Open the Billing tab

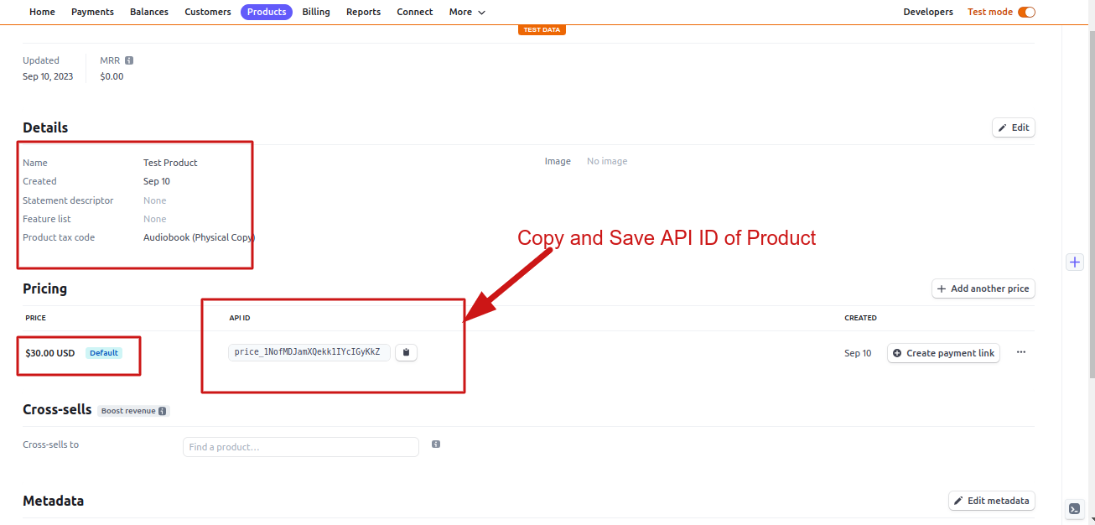(316, 12)
